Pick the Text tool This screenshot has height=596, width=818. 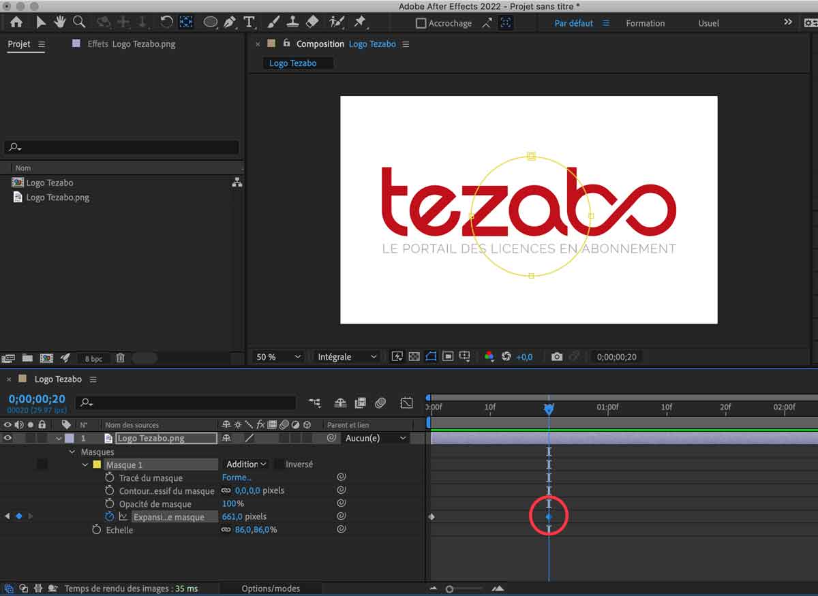click(x=249, y=22)
